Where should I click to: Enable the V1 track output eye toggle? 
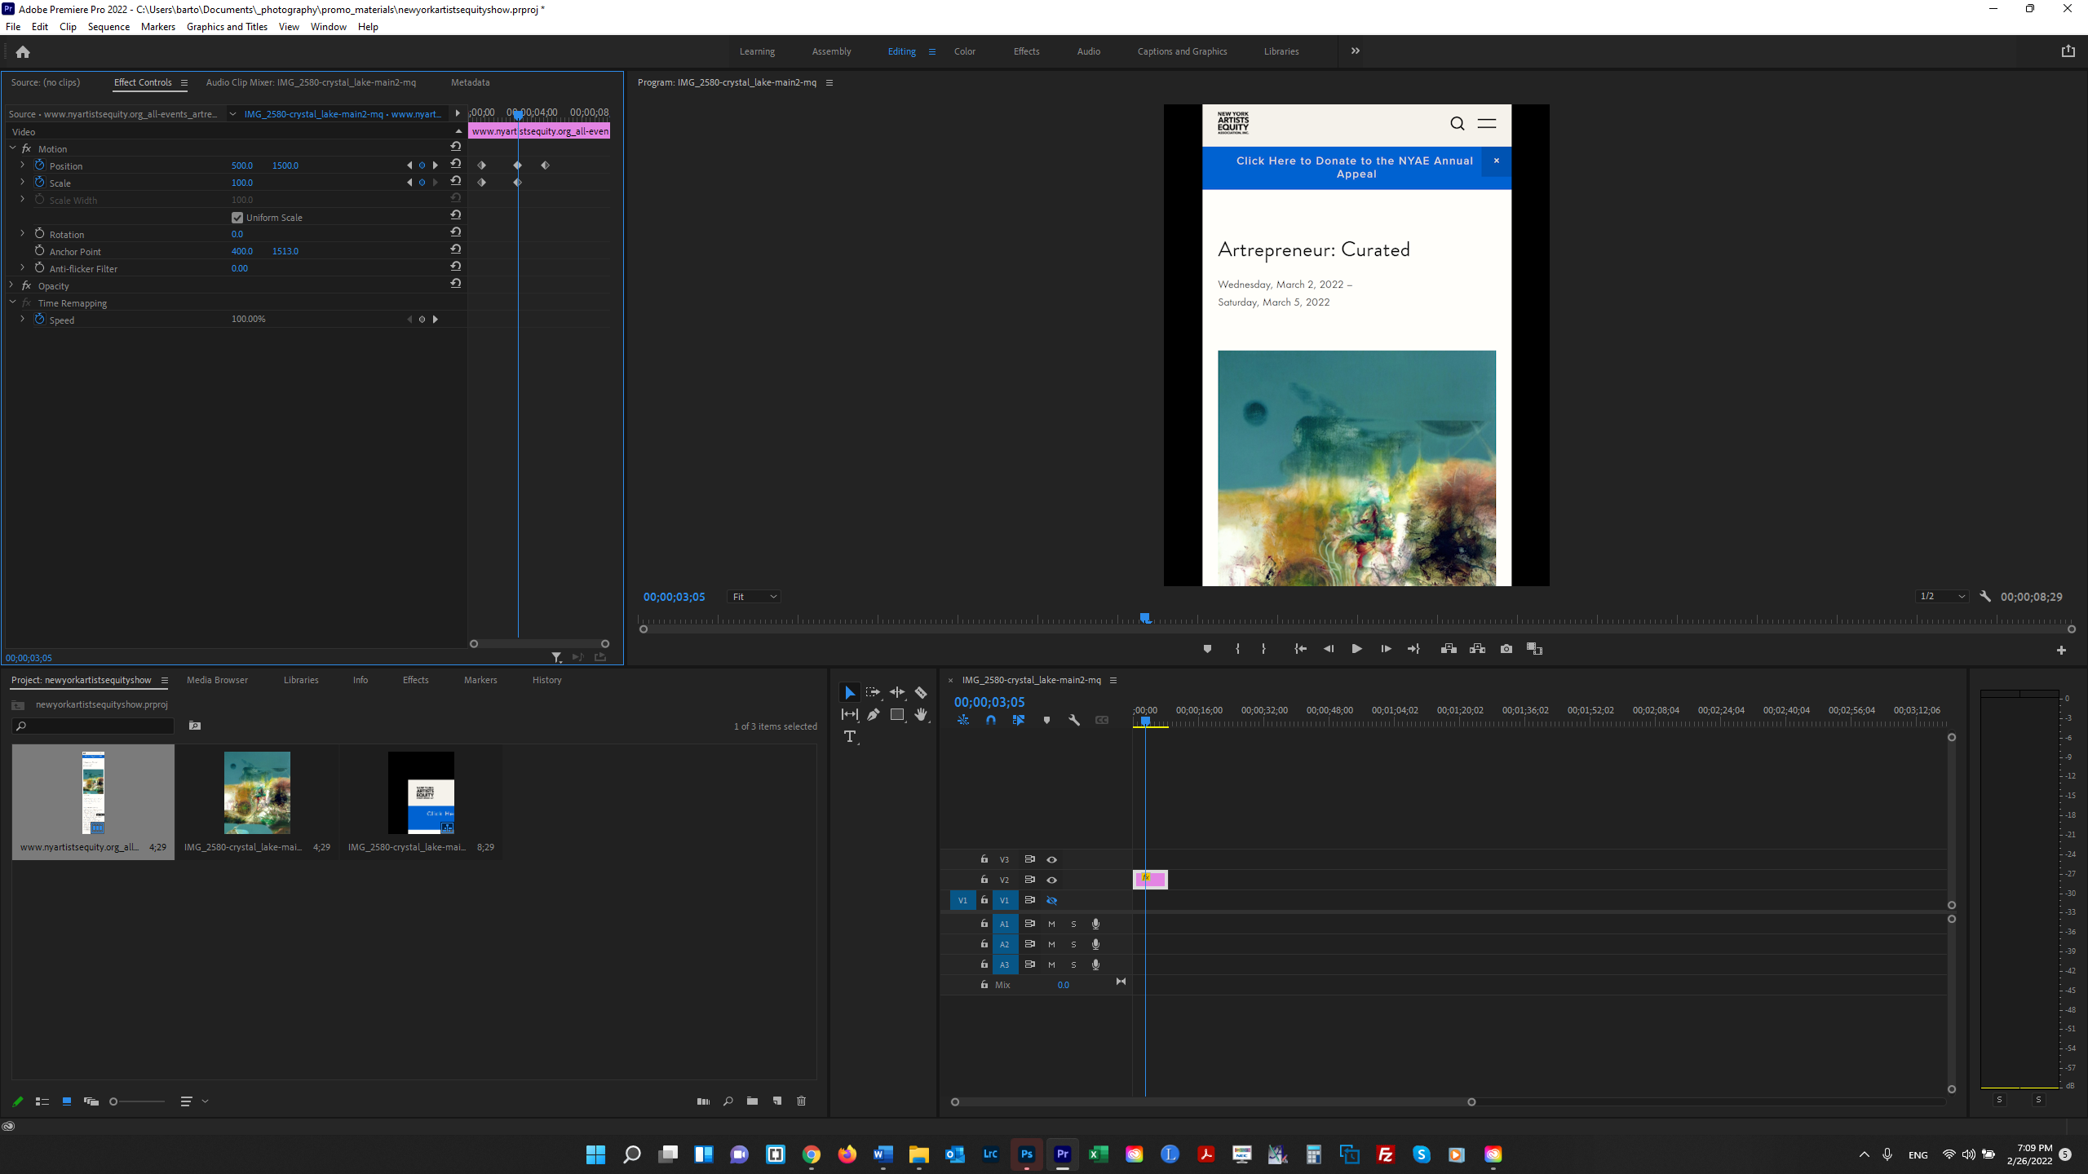(1051, 900)
